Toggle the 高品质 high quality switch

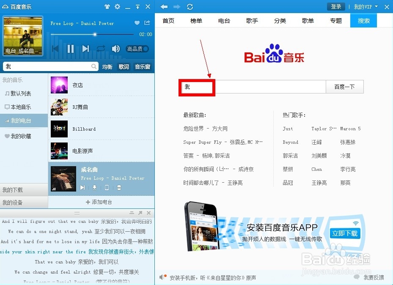tap(137, 49)
